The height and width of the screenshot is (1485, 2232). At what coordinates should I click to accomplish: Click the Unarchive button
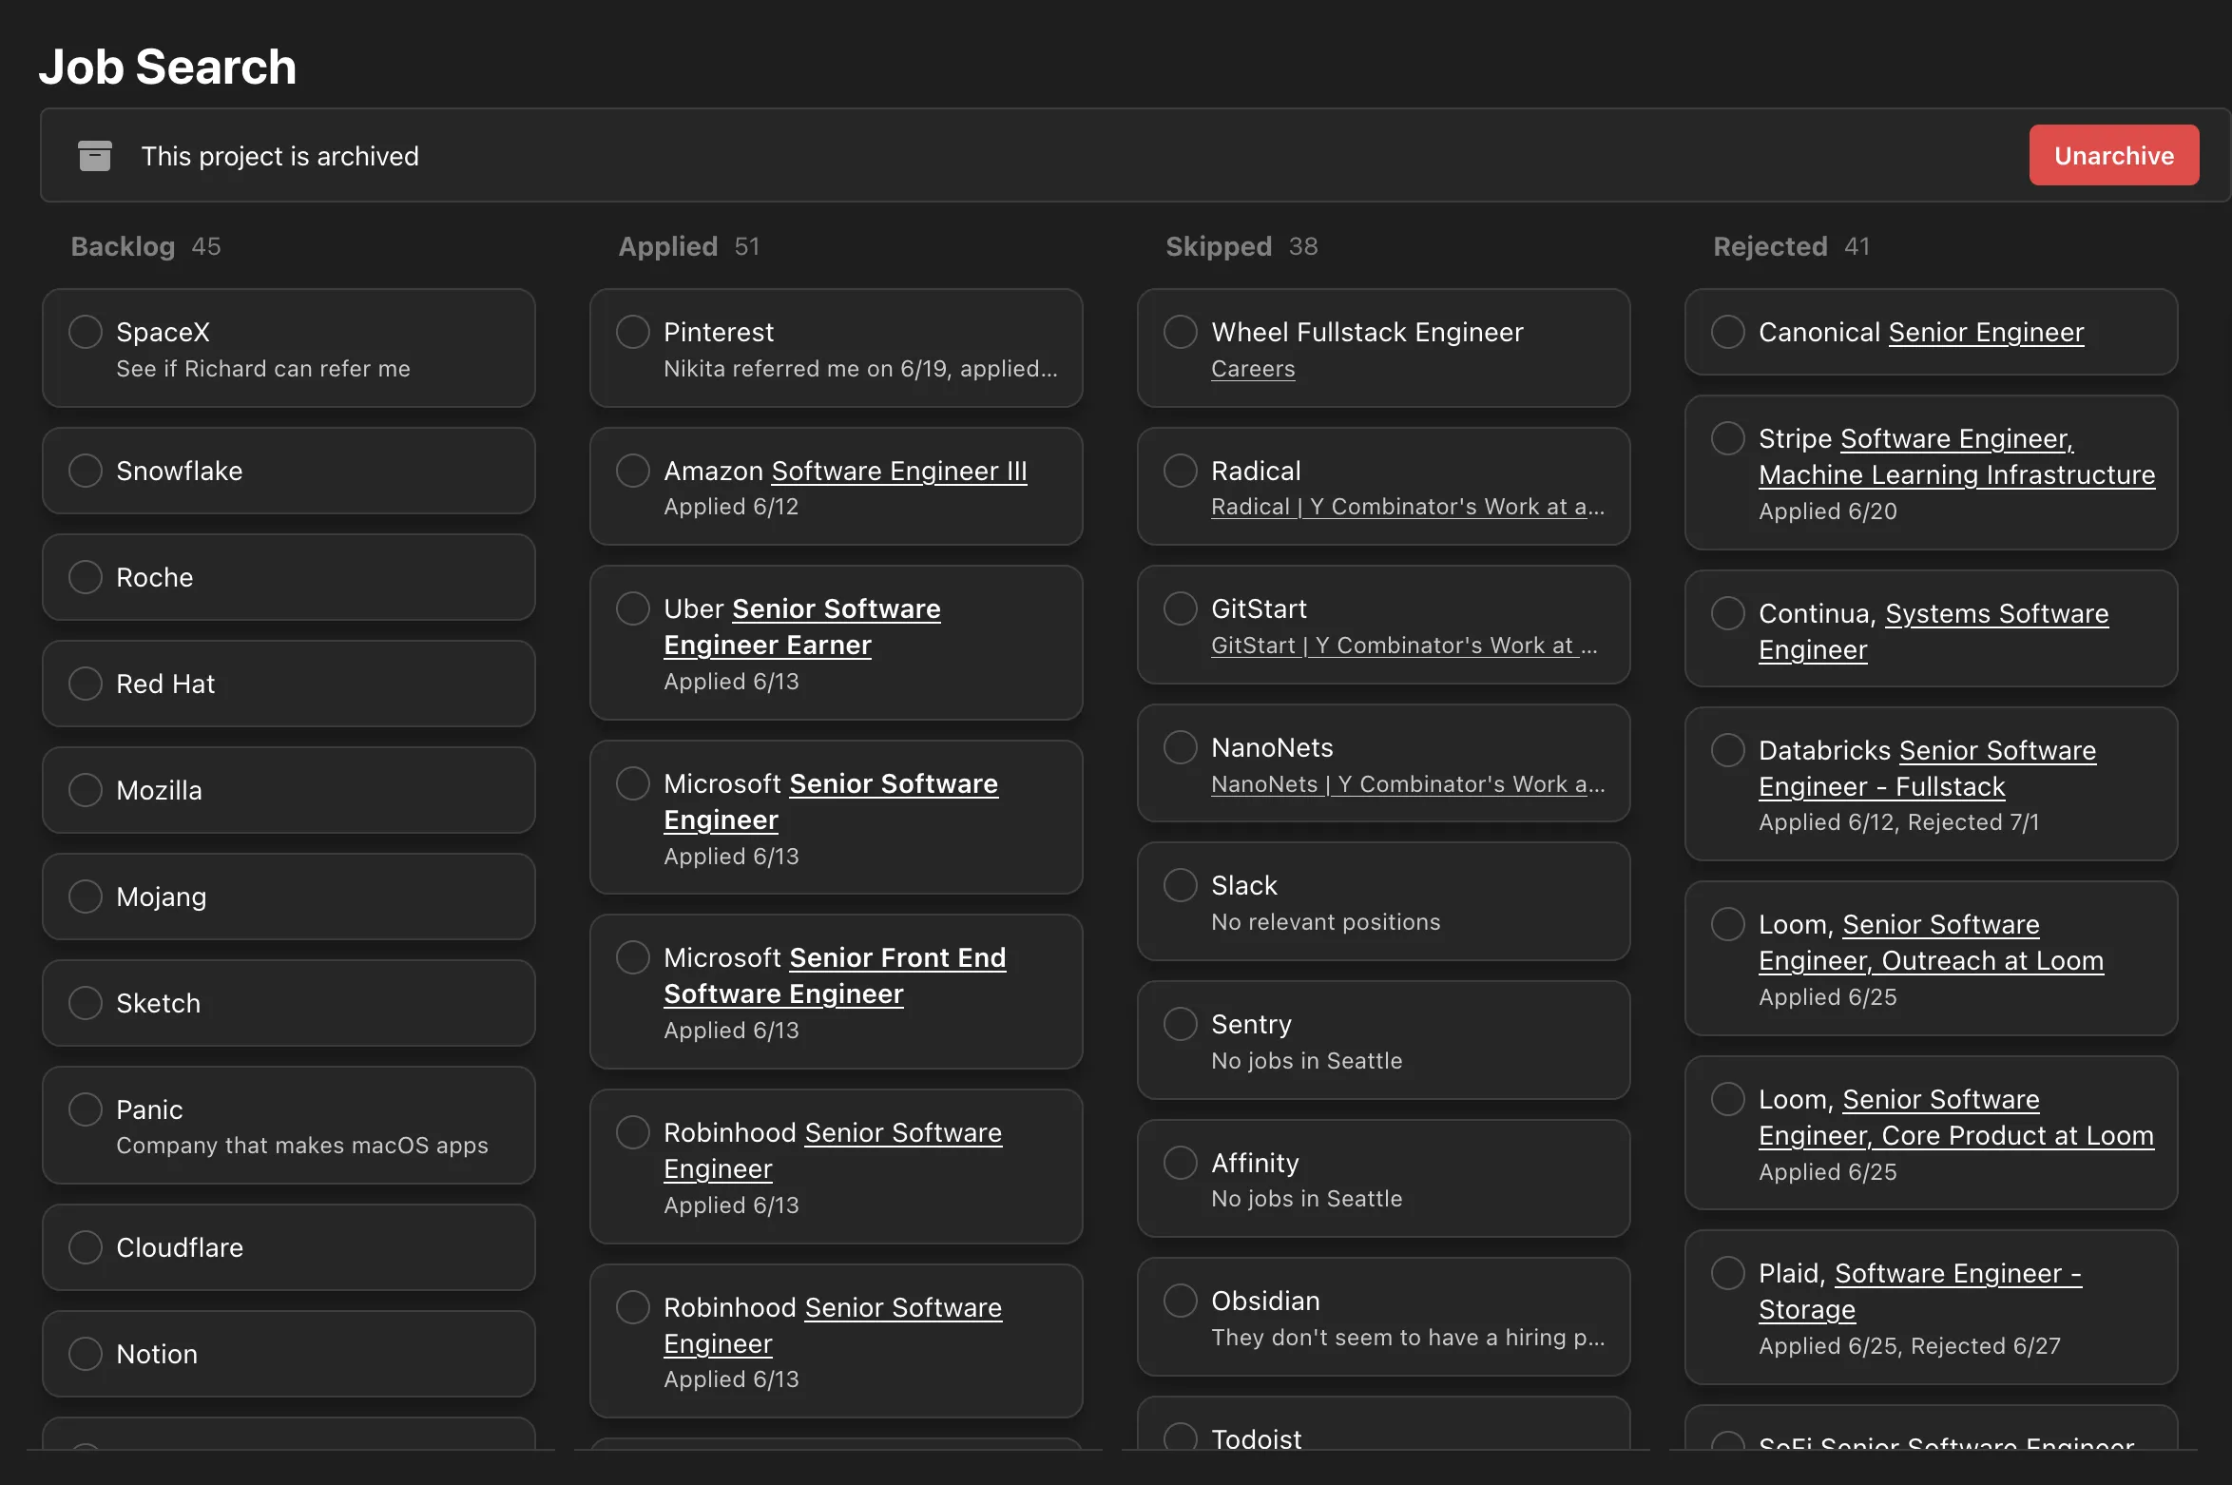tap(2112, 155)
